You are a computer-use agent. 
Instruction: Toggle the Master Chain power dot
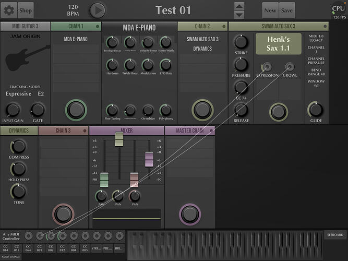pos(211,131)
